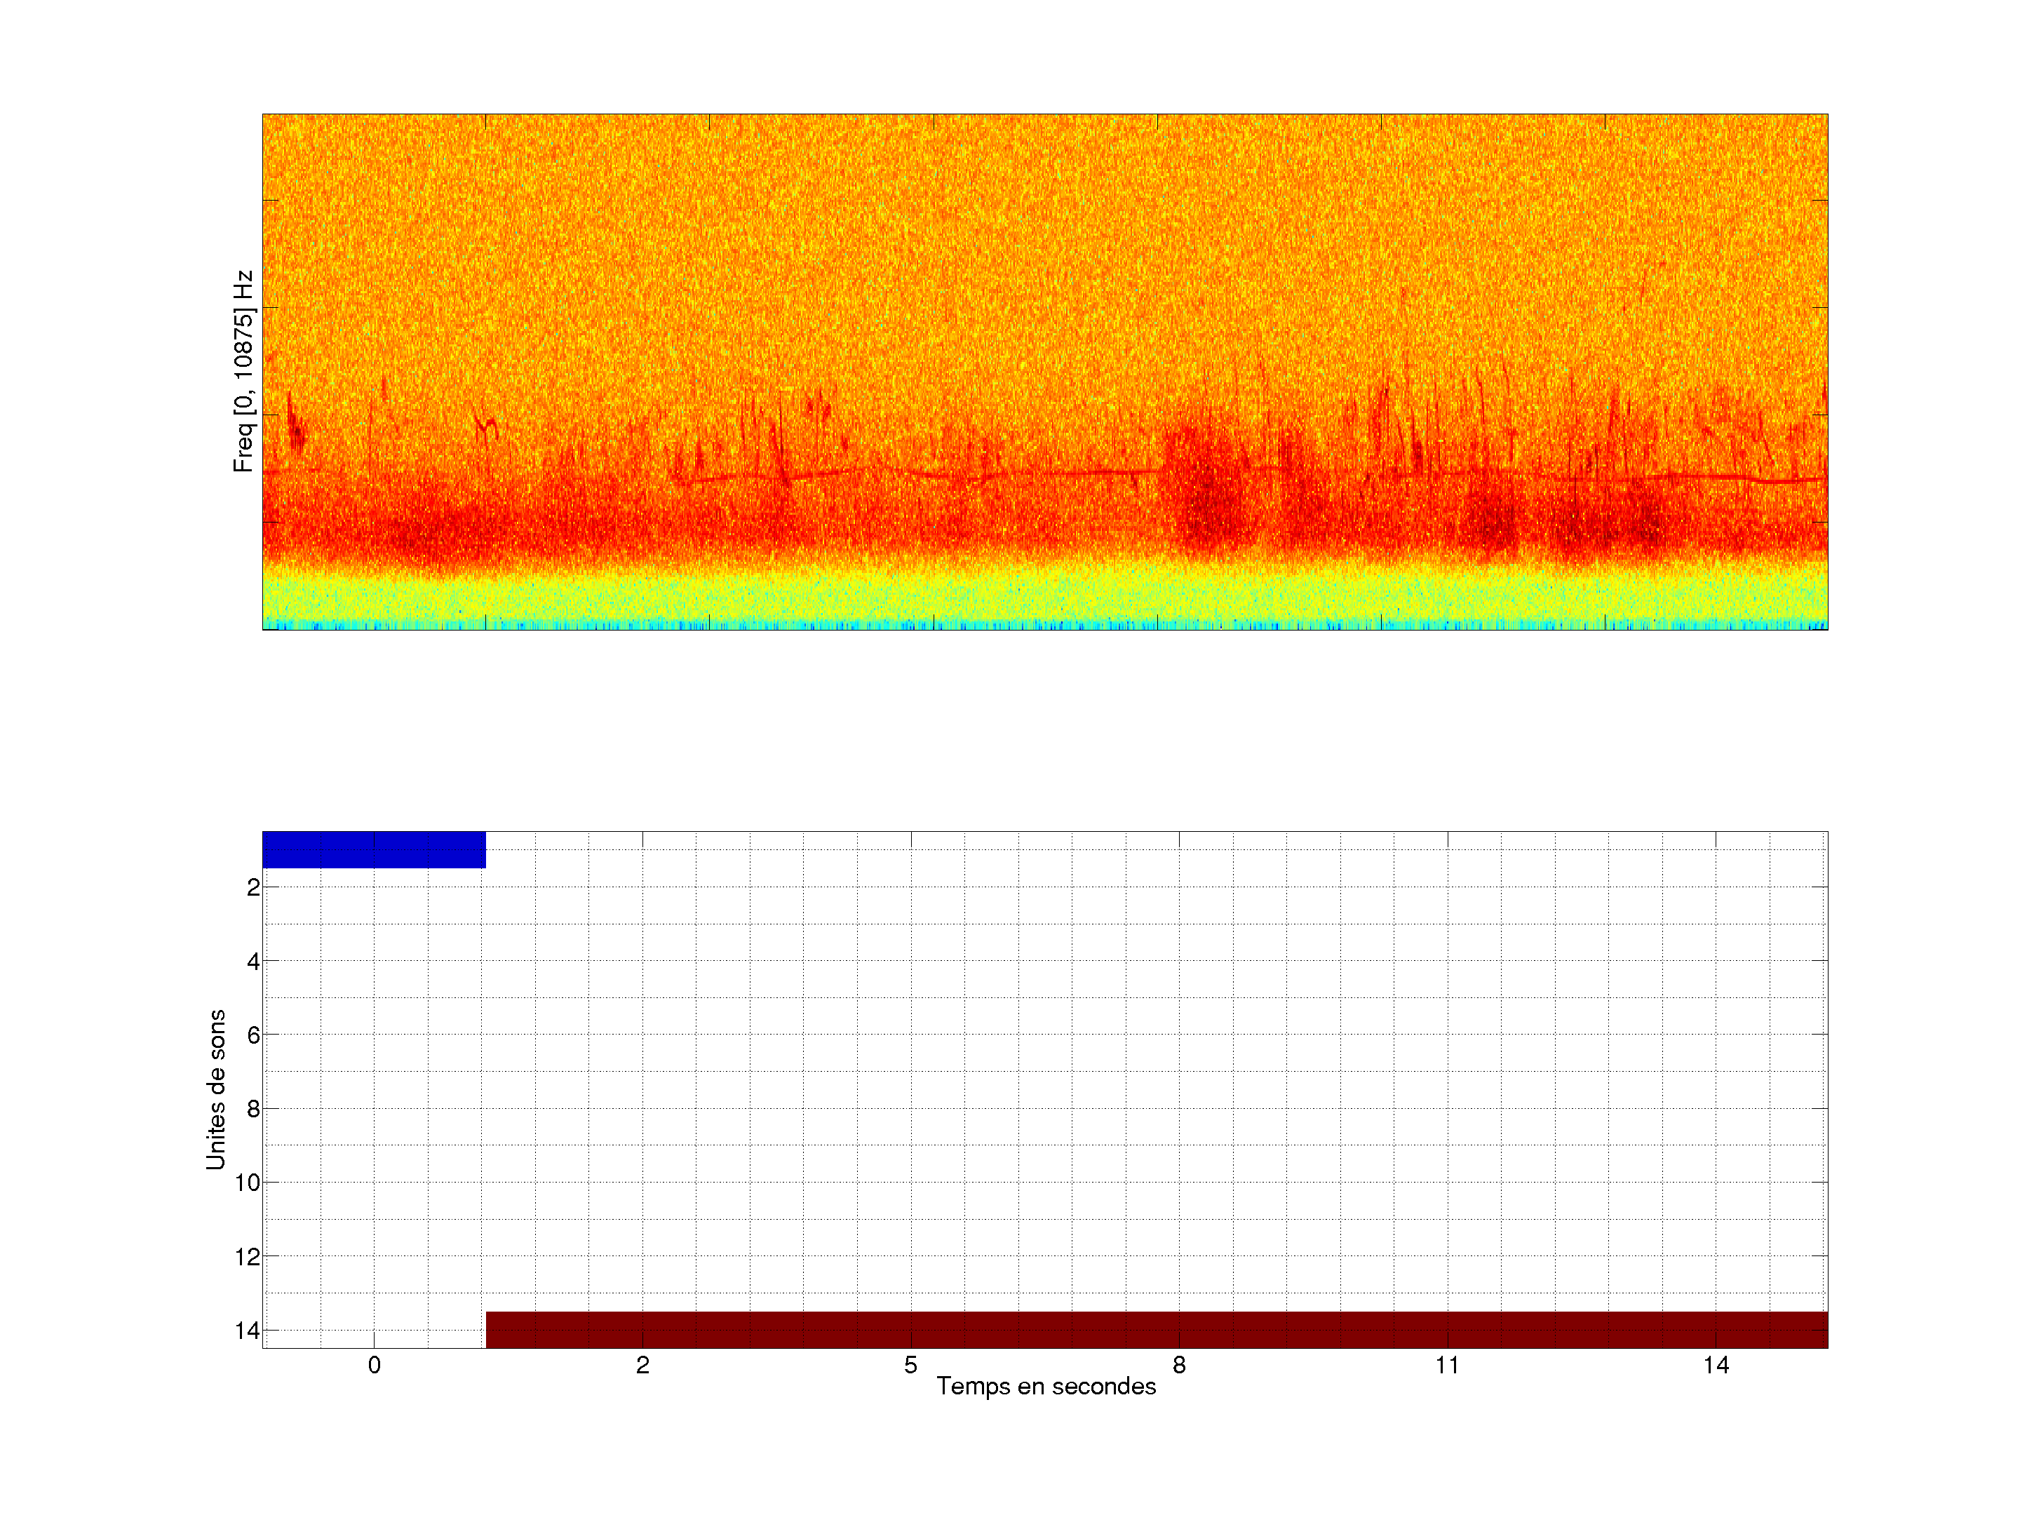
Task: Click time-axis tick label 5
Action: 910,1365
